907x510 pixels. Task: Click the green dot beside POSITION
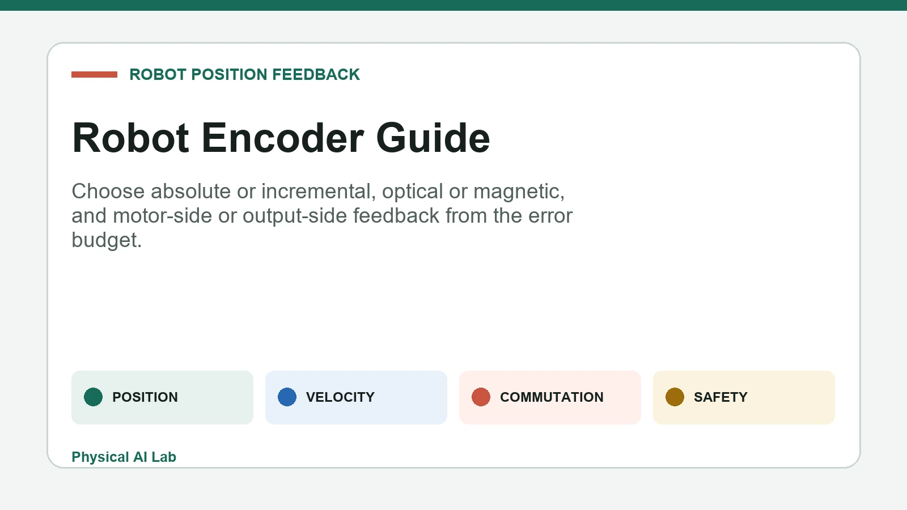pos(93,397)
